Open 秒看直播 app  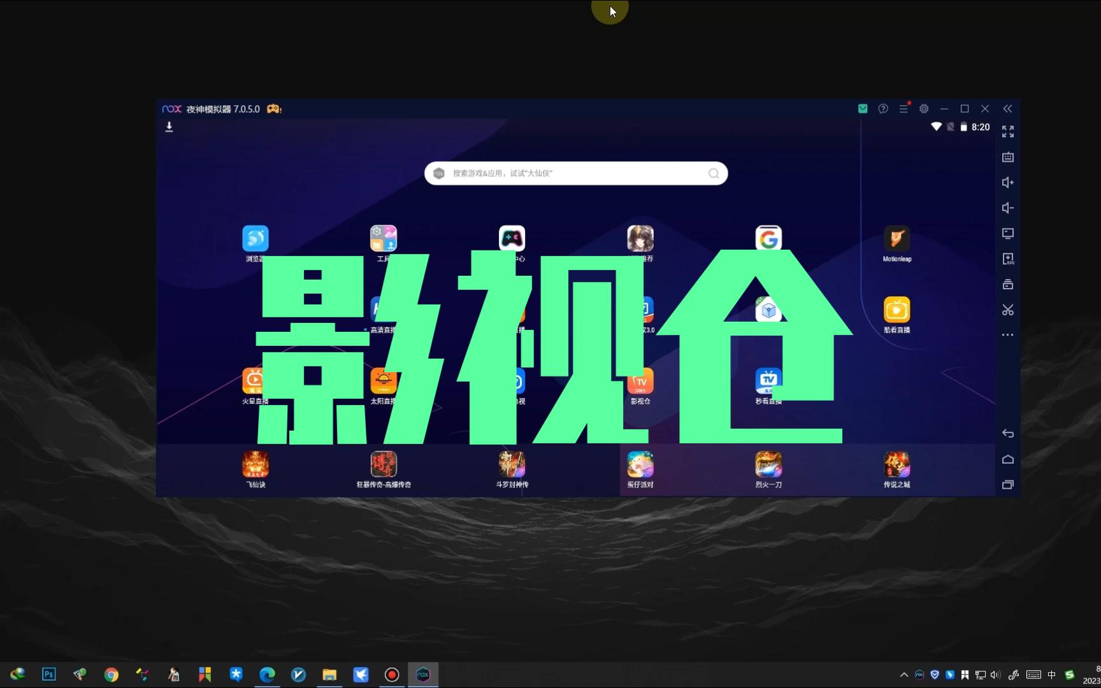click(768, 381)
